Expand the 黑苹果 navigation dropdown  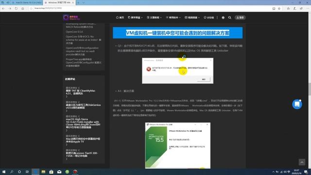tap(135, 17)
